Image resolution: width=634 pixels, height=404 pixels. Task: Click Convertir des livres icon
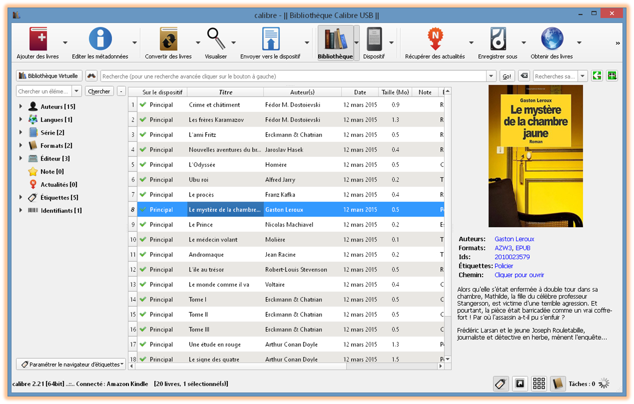(168, 39)
